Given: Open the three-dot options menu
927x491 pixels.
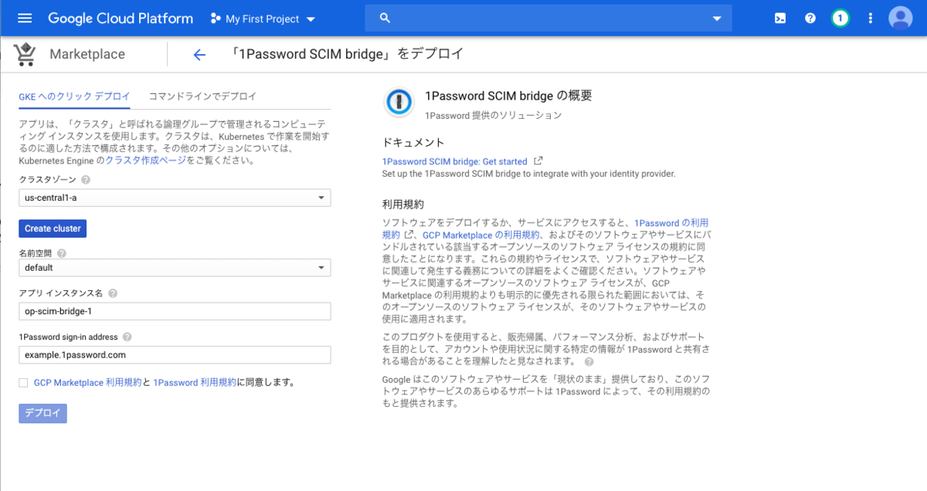Looking at the screenshot, I should [x=870, y=18].
